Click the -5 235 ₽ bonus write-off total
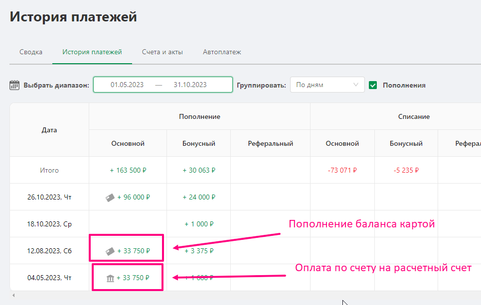 (406, 170)
